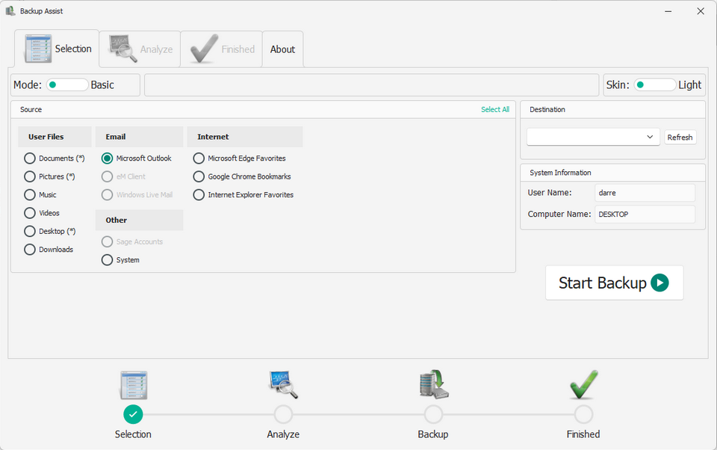Click the Backup step progress circle
The width and height of the screenshot is (717, 450).
(433, 414)
